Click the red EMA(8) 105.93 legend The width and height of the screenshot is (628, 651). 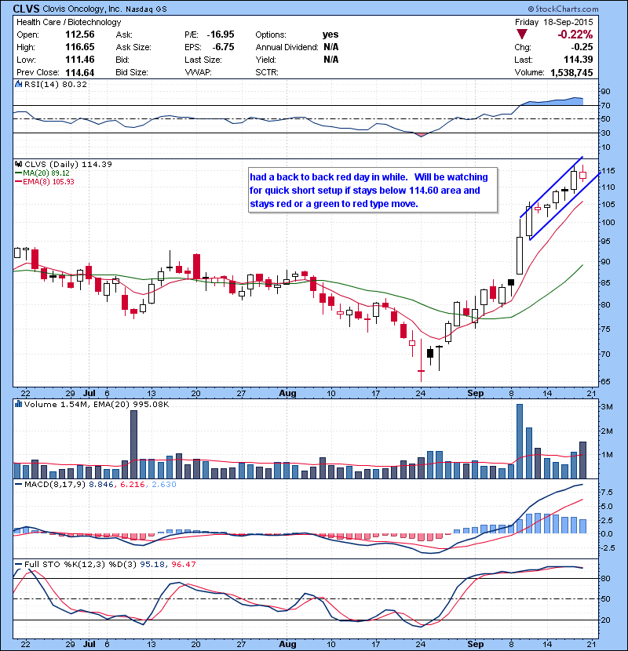(x=45, y=182)
